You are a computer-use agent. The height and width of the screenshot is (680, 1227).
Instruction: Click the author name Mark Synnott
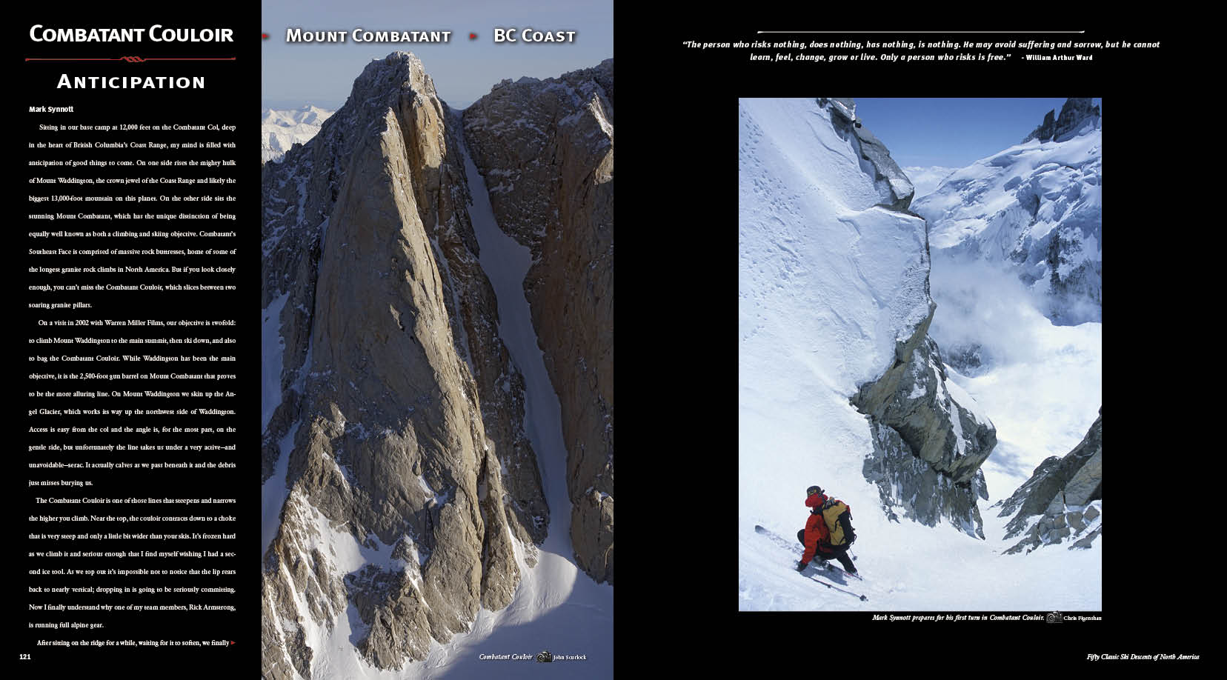(51, 110)
